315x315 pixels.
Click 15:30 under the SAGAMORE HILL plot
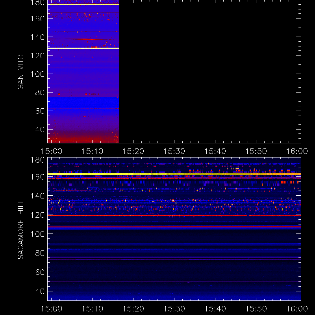click(174, 309)
